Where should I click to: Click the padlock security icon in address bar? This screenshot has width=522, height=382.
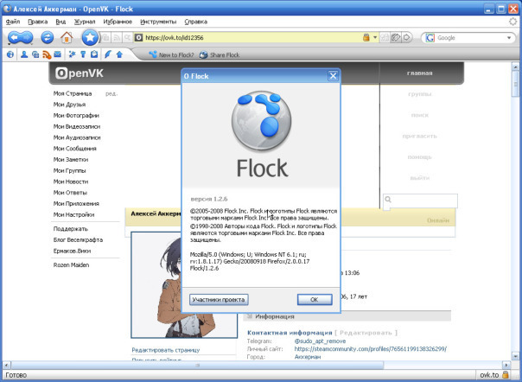click(366, 37)
